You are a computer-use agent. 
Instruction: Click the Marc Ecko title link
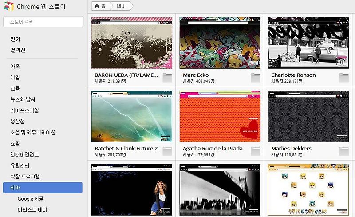point(196,75)
